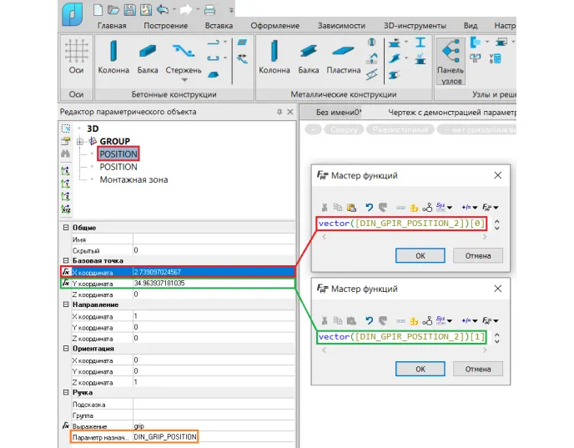
Task: Click undo icon in the [0] formula dialog
Action: 369,208
